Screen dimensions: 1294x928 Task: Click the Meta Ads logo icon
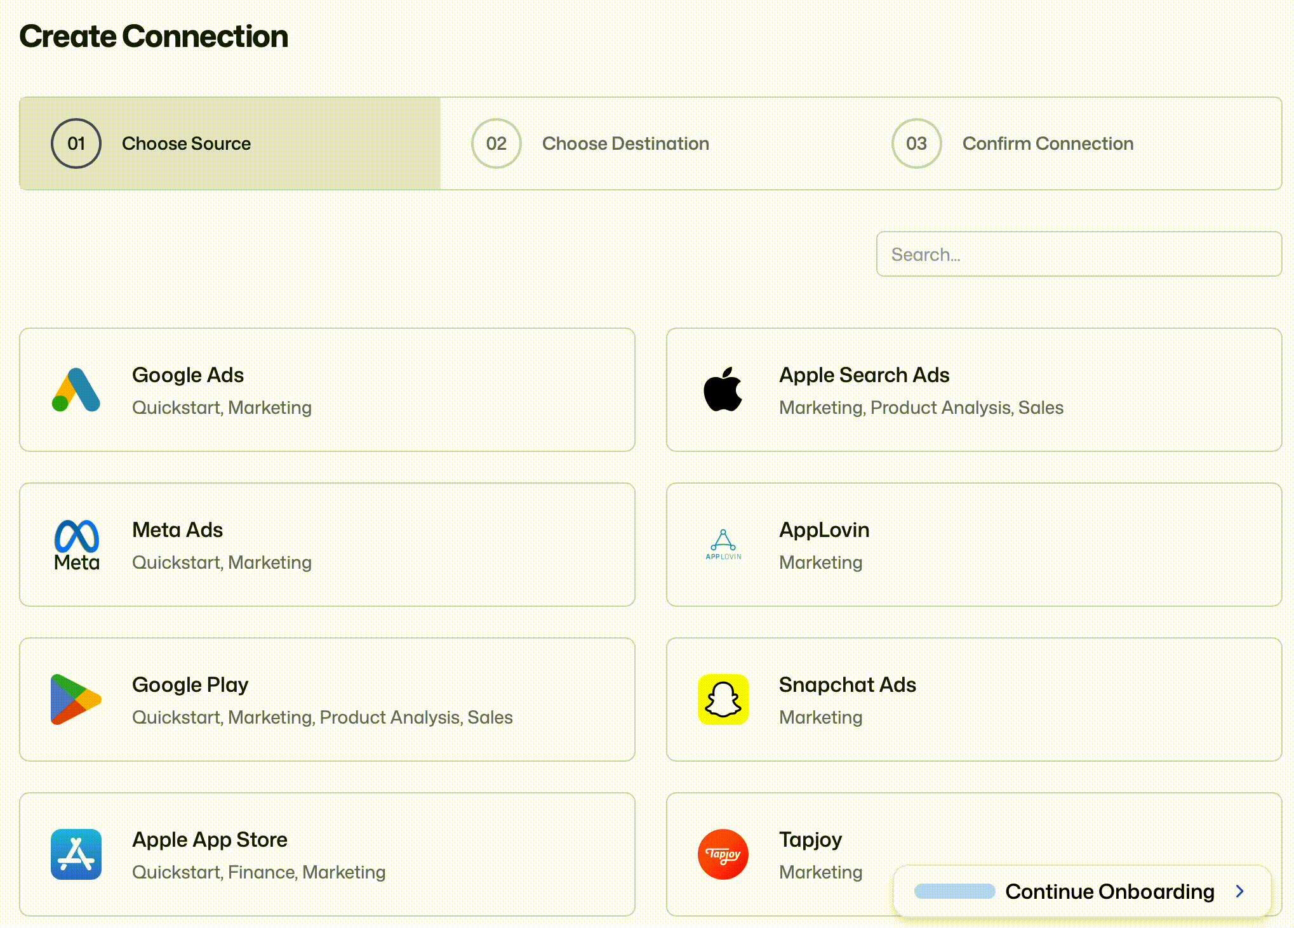[x=76, y=545]
